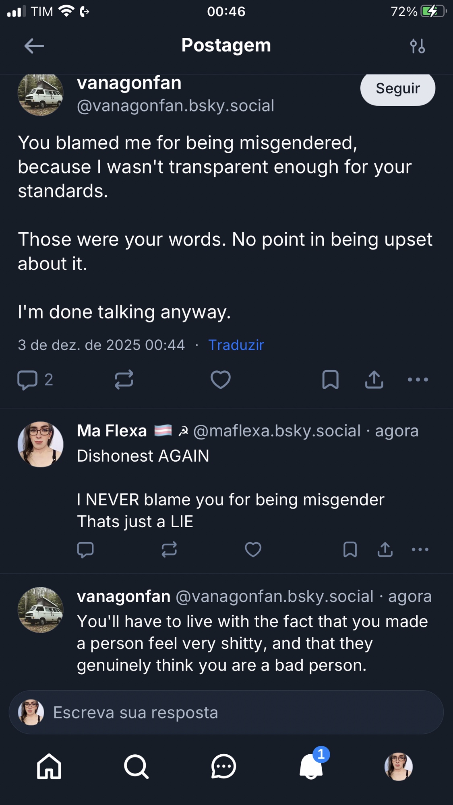Open thread settings filter icon
The width and height of the screenshot is (453, 805).
point(418,46)
